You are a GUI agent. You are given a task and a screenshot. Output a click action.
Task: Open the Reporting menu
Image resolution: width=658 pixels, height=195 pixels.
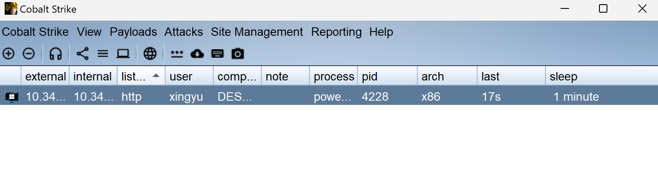[x=336, y=32]
